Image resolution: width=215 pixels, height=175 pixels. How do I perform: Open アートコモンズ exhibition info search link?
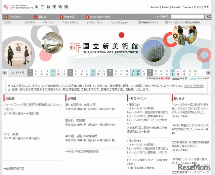(x=184, y=23)
